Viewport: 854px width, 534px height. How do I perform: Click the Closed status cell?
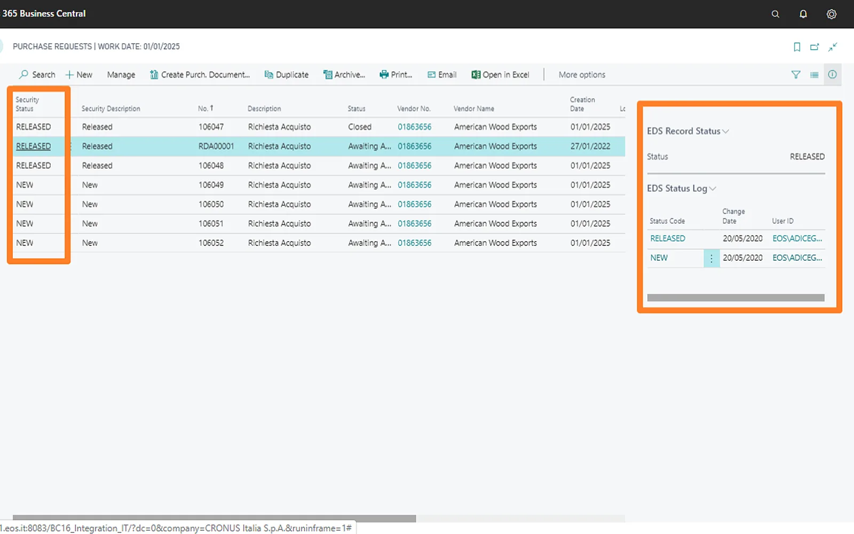click(x=360, y=127)
